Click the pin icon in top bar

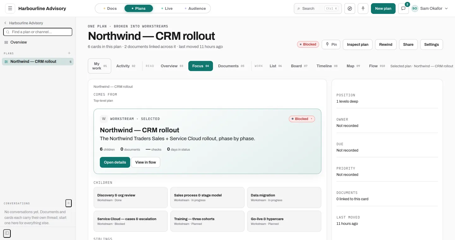point(363,9)
